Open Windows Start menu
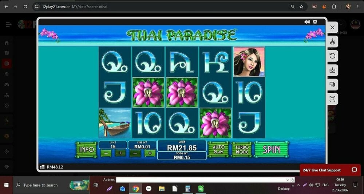Viewport: 364px width, 194px height. pos(6,185)
